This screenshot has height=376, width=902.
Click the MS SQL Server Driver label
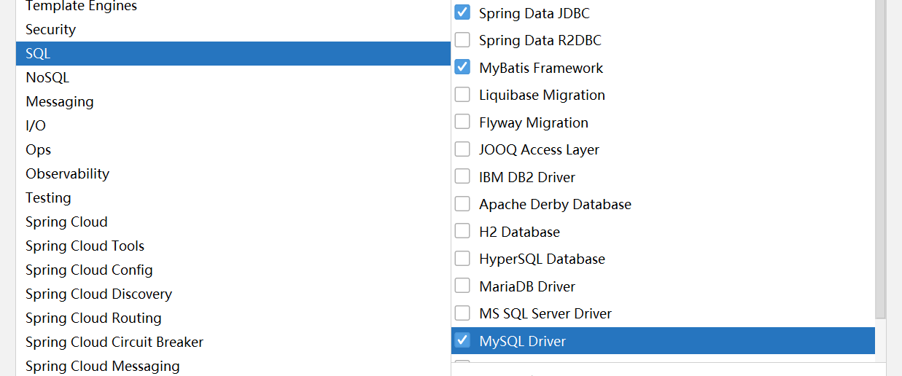click(545, 314)
